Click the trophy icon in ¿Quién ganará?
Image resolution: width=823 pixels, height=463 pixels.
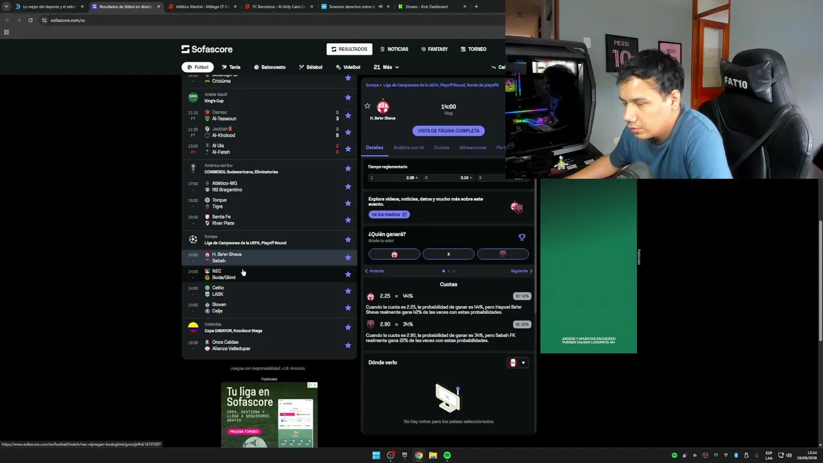click(522, 237)
